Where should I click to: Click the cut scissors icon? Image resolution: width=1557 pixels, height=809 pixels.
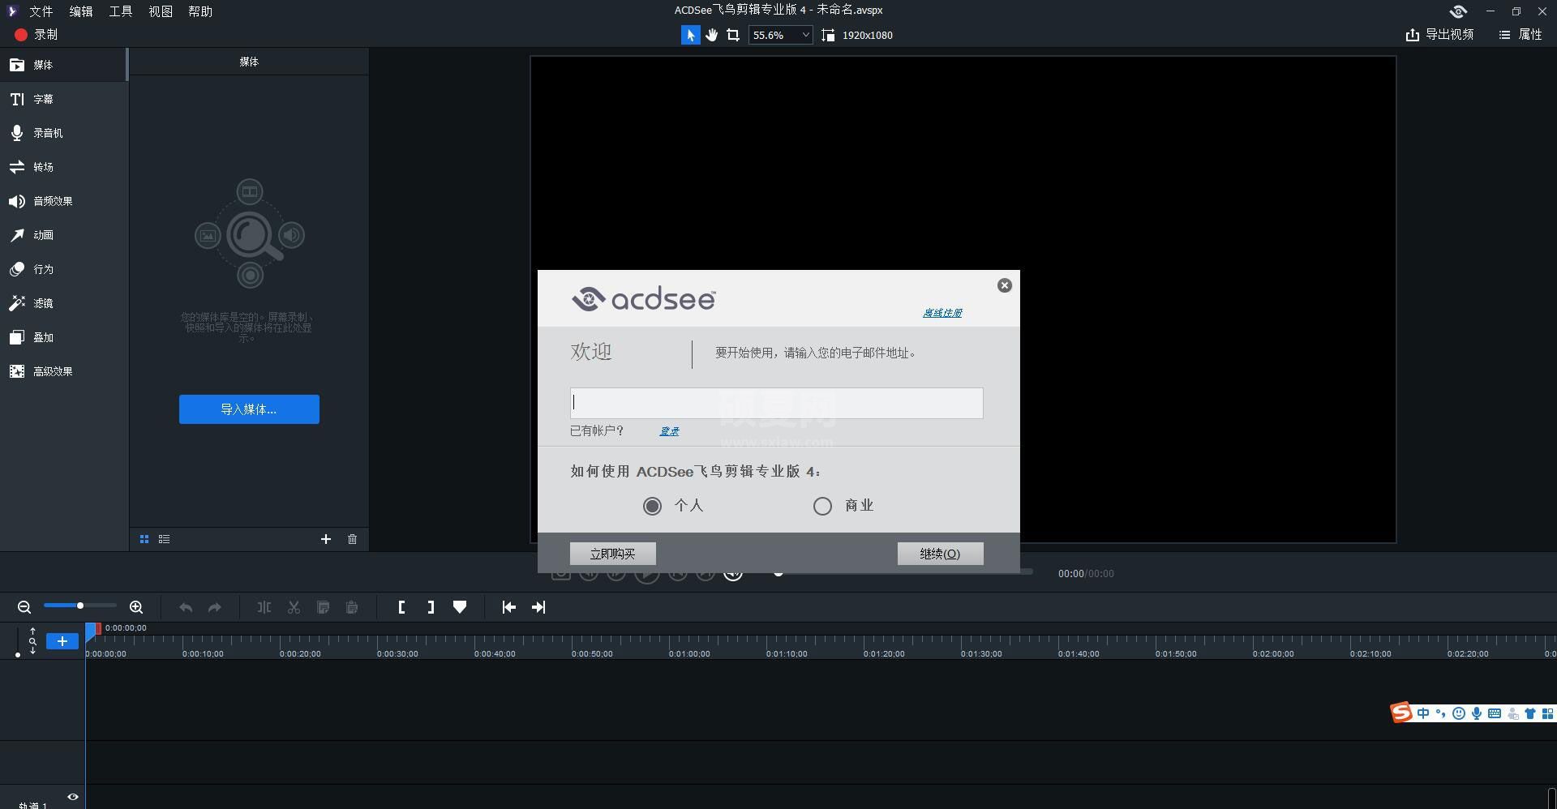click(294, 607)
